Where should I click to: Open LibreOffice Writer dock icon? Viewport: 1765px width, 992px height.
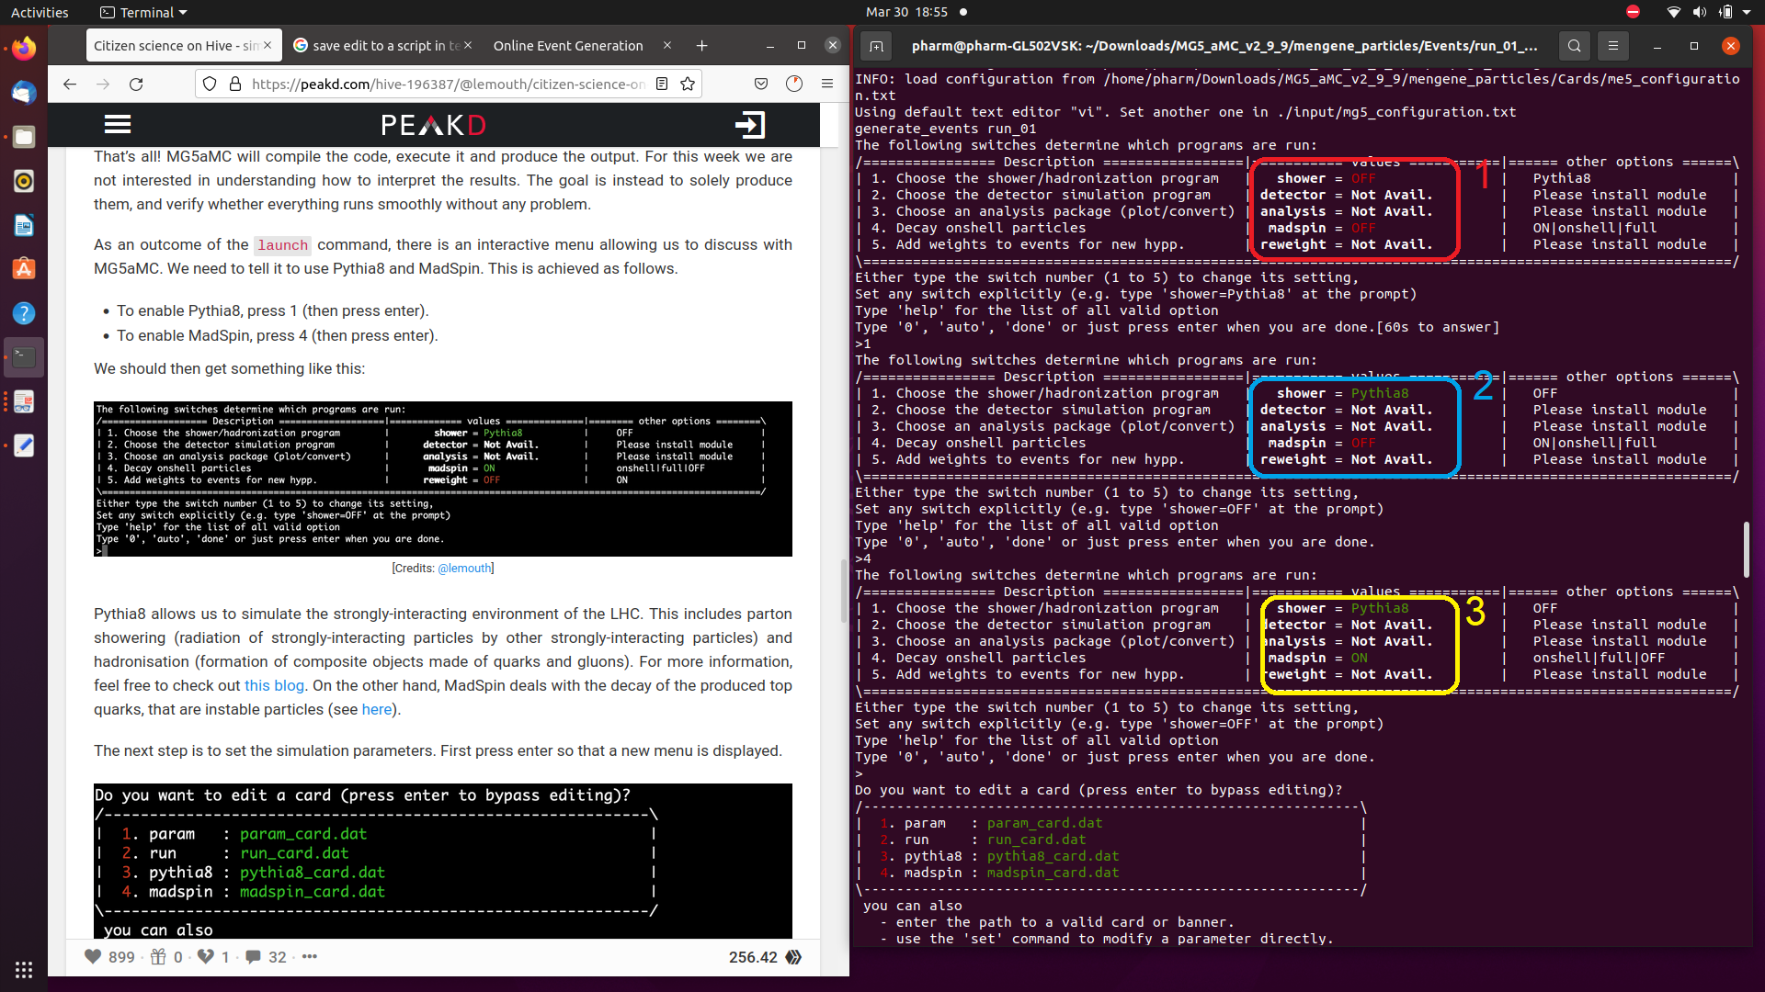coord(24,225)
